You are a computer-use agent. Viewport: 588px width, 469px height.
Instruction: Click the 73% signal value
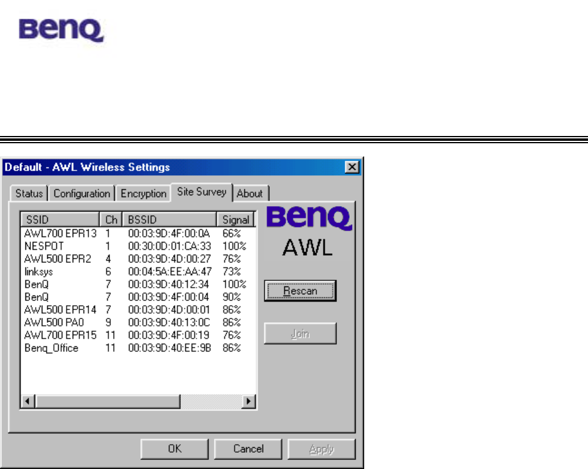pyautogui.click(x=231, y=271)
